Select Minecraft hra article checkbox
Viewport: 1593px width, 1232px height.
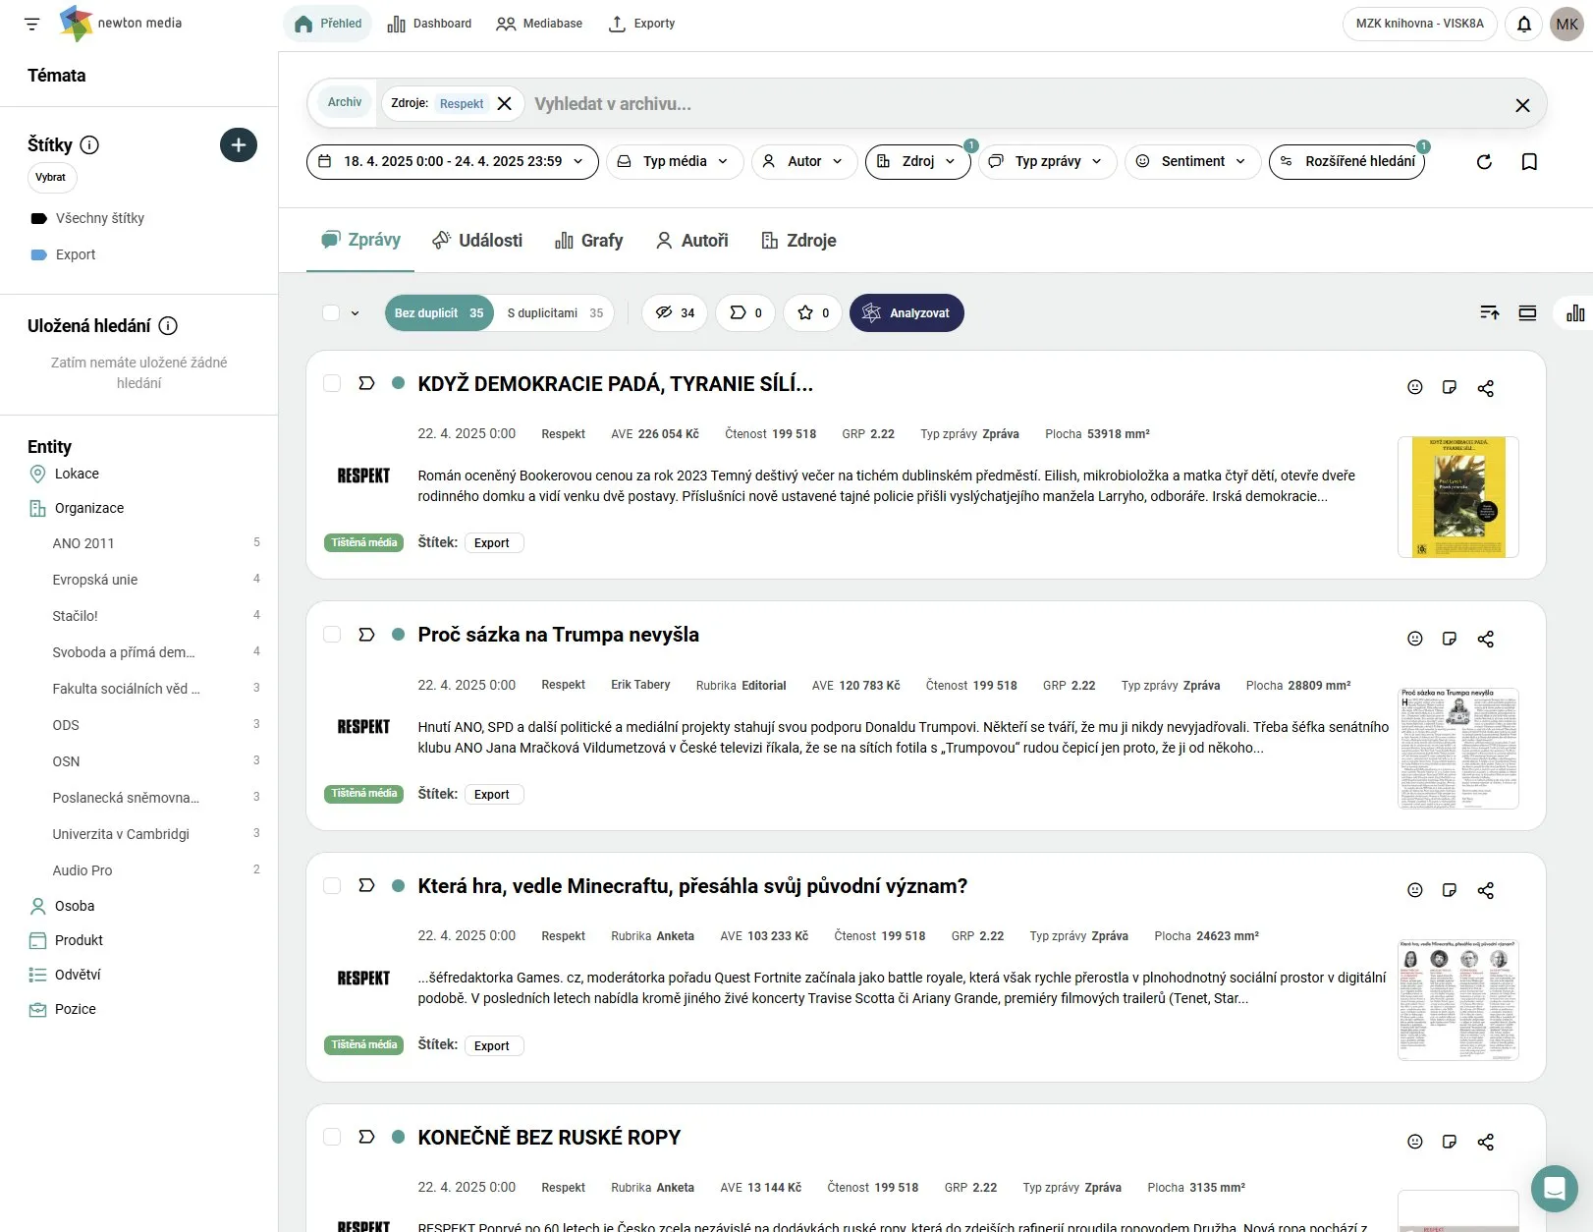coord(332,885)
